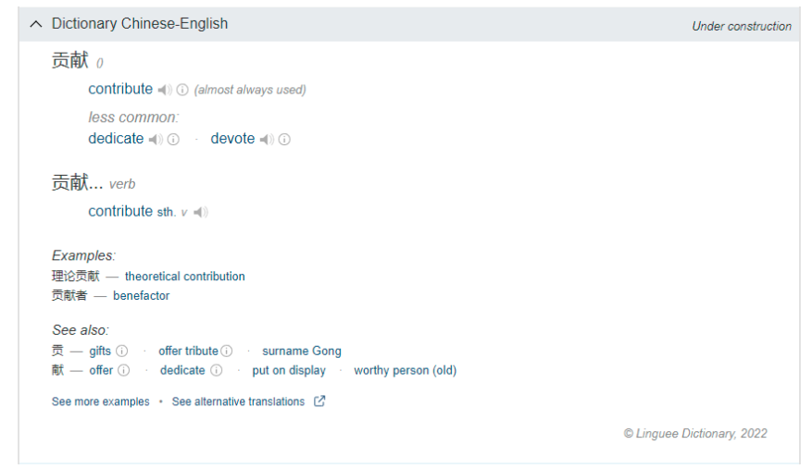Open the benefactor translation link
This screenshot has width=812, height=469.
(142, 296)
